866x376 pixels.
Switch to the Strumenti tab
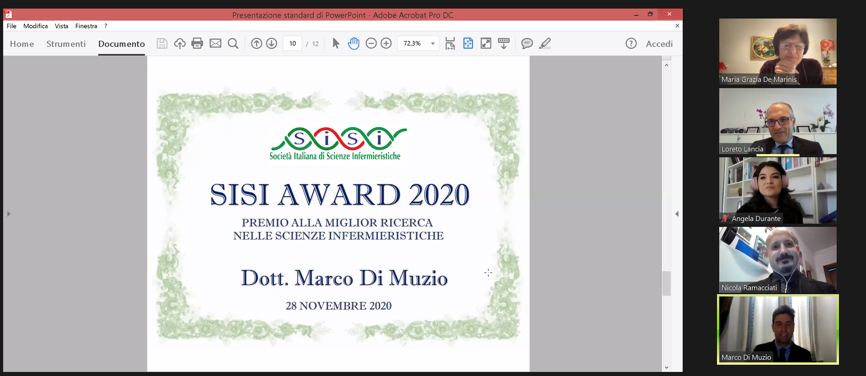[66, 44]
